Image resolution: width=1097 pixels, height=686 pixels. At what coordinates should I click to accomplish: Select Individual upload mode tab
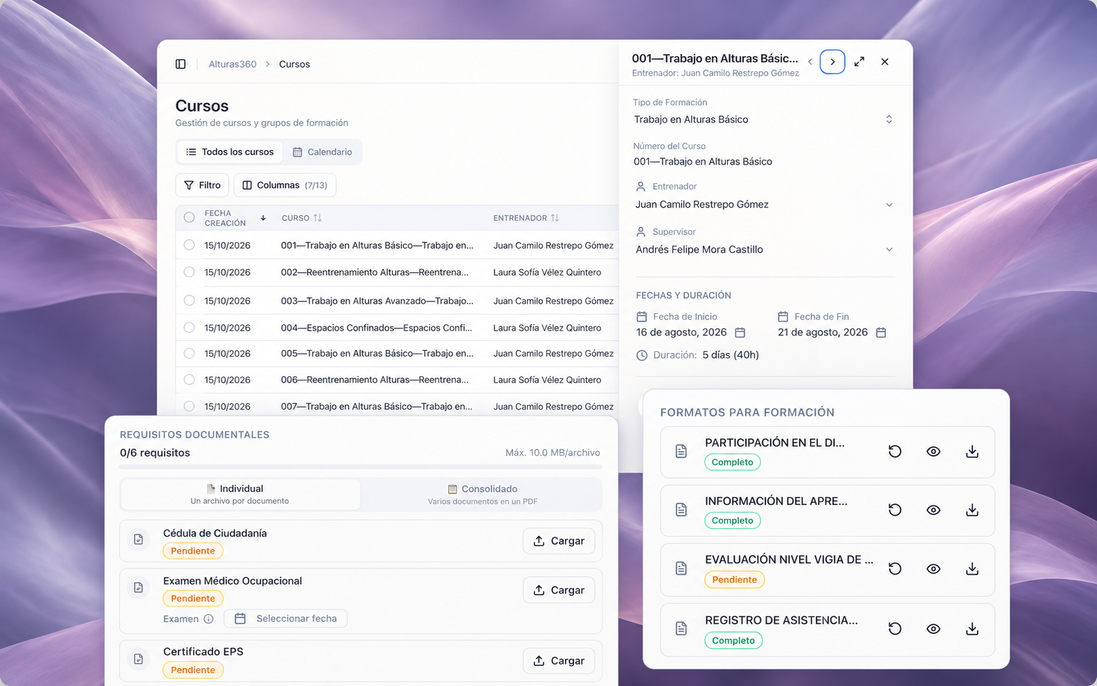240,494
